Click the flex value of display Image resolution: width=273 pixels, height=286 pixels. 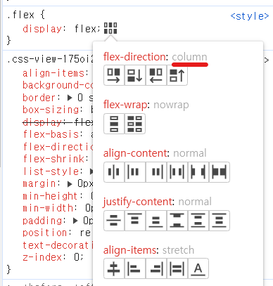coord(85,29)
